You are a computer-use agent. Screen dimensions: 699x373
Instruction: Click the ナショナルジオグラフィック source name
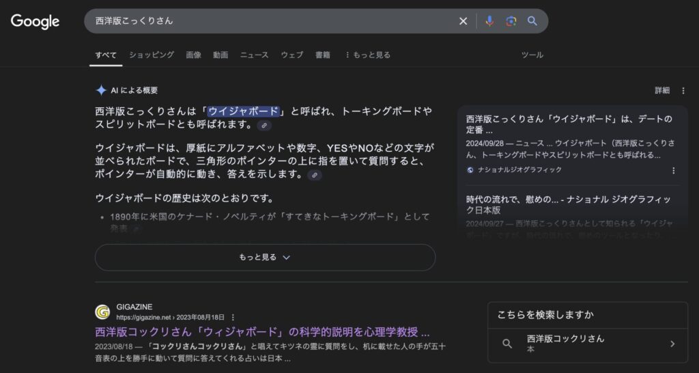(519, 170)
